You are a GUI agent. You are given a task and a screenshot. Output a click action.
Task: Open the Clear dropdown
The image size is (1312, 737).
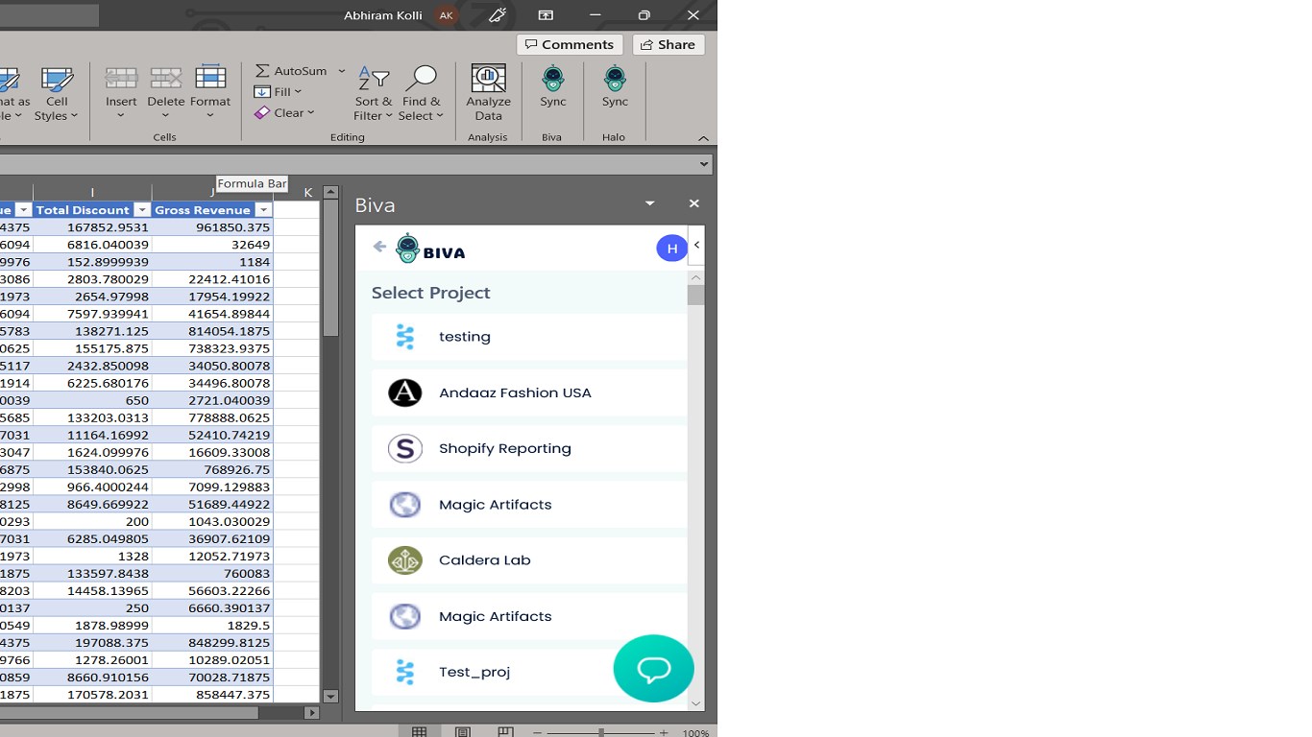point(284,112)
